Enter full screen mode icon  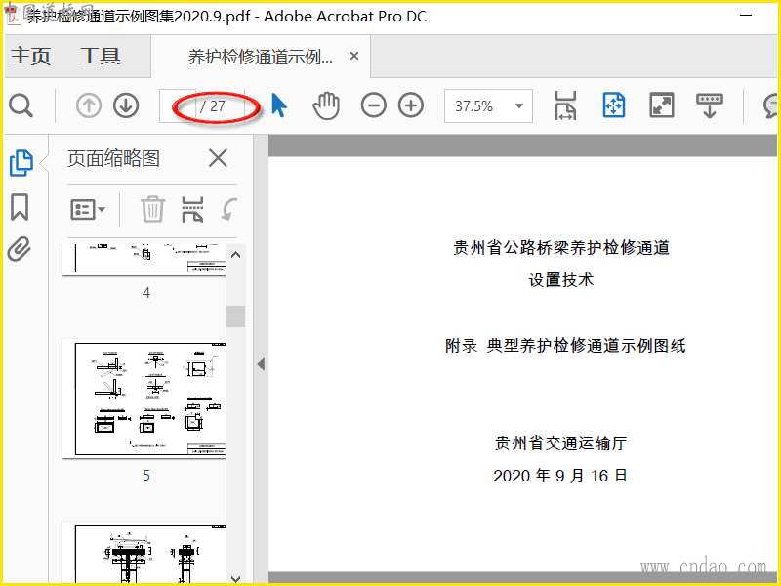(x=662, y=105)
